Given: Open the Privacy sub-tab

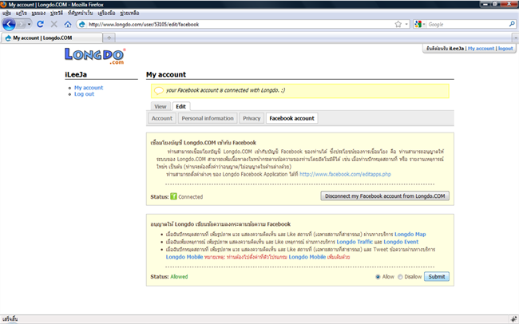Looking at the screenshot, I should coord(252,118).
